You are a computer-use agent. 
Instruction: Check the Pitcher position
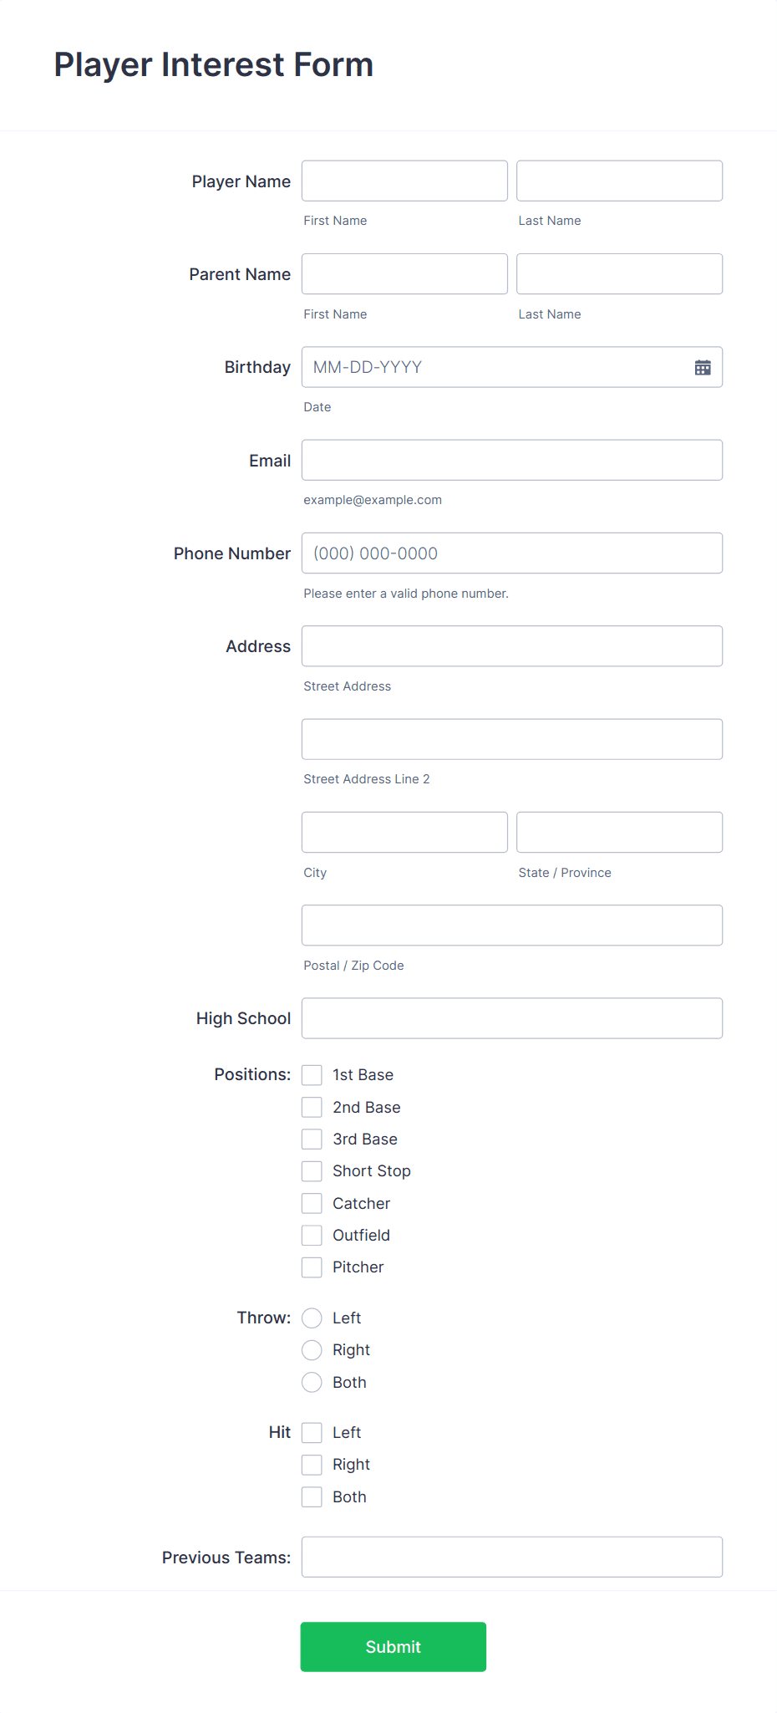pos(311,1267)
